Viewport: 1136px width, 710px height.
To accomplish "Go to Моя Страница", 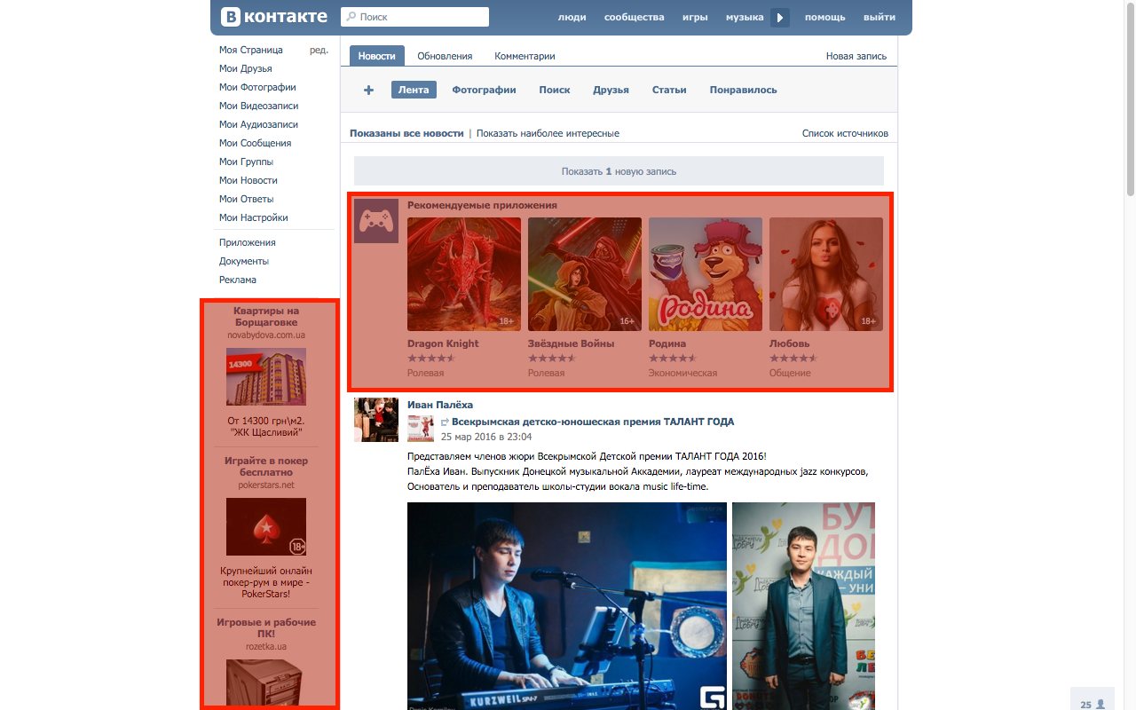I will click(251, 50).
